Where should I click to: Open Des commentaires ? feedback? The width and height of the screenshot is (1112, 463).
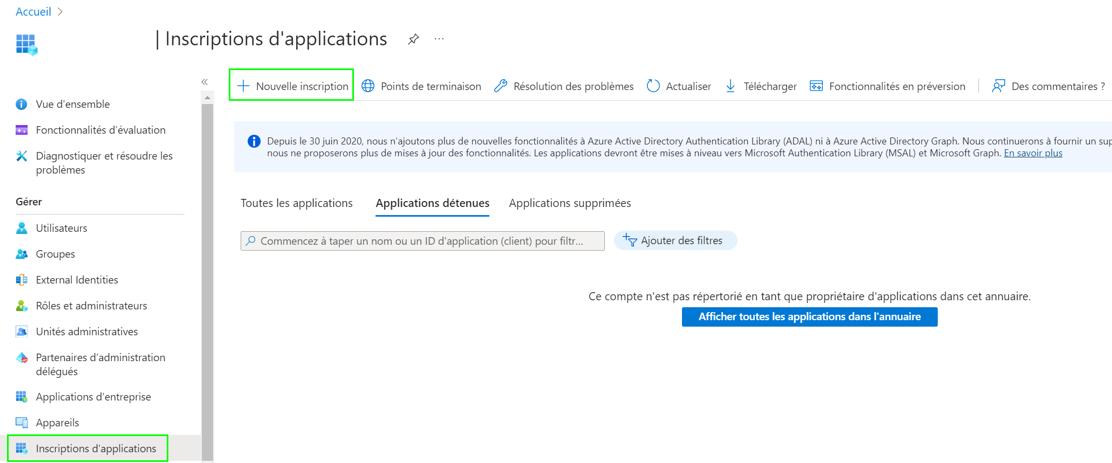click(x=1058, y=86)
